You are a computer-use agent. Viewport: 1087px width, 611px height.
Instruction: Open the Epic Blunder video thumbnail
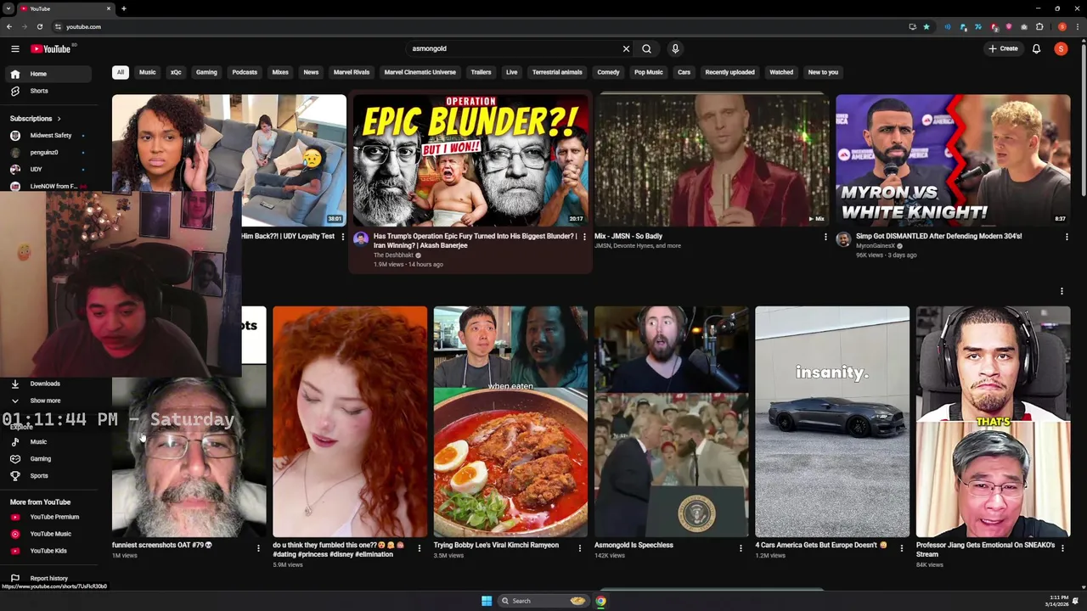pyautogui.click(x=470, y=160)
